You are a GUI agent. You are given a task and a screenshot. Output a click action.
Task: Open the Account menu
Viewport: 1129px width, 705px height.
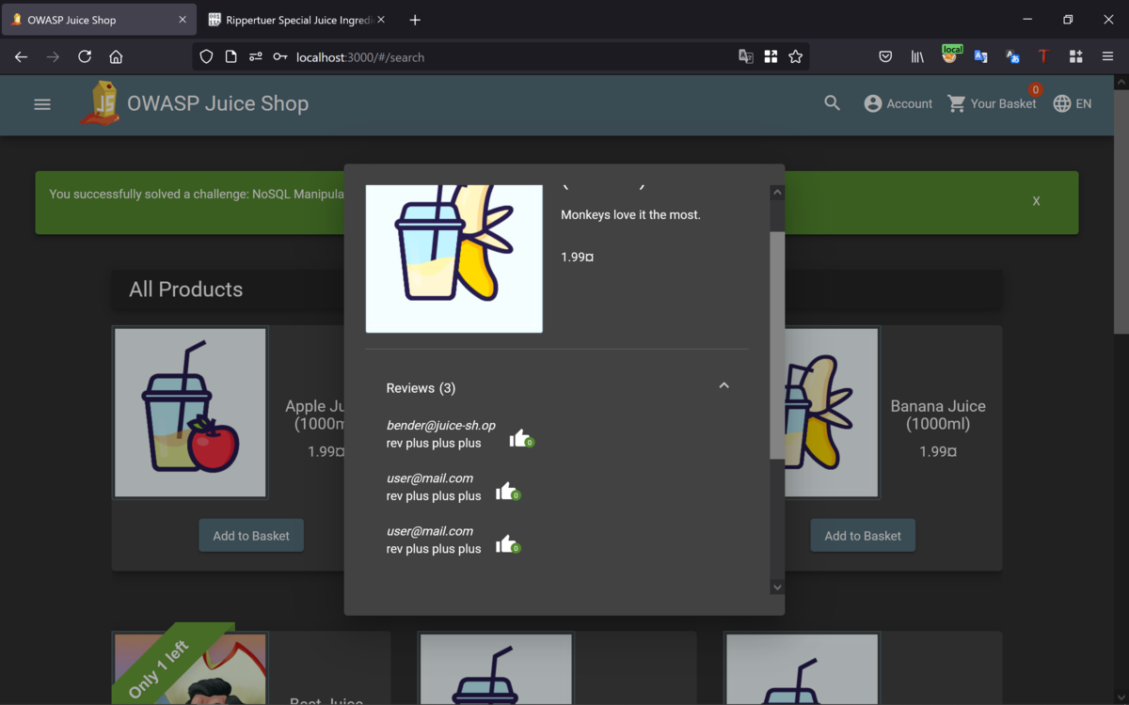pyautogui.click(x=898, y=103)
